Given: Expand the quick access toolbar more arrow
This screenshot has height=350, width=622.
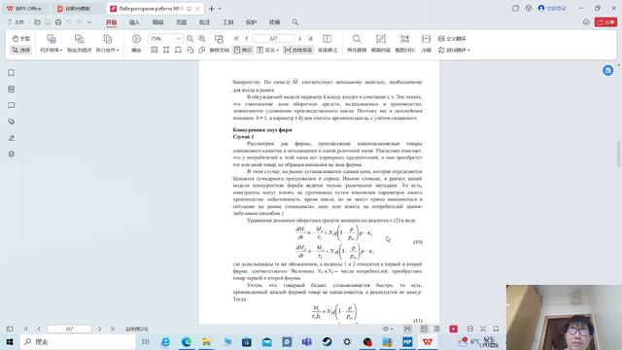Looking at the screenshot, I should click(89, 22).
